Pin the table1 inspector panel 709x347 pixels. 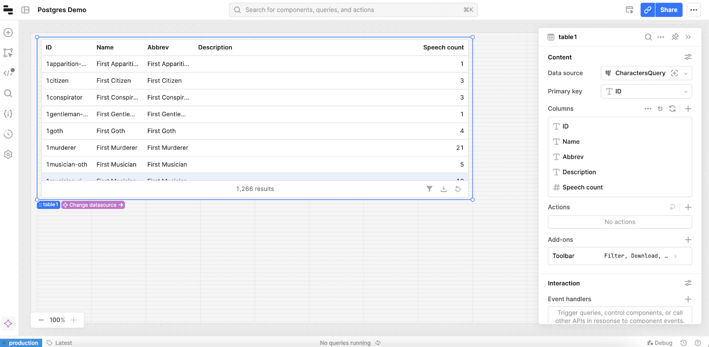[x=675, y=37]
